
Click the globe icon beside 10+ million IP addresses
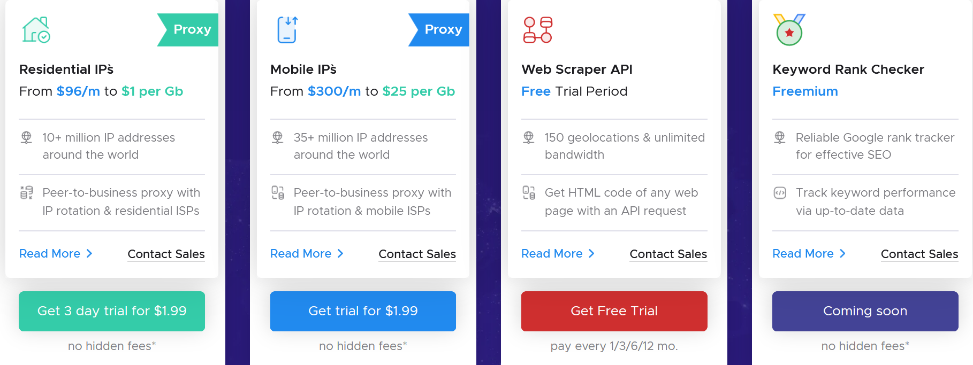click(x=26, y=138)
